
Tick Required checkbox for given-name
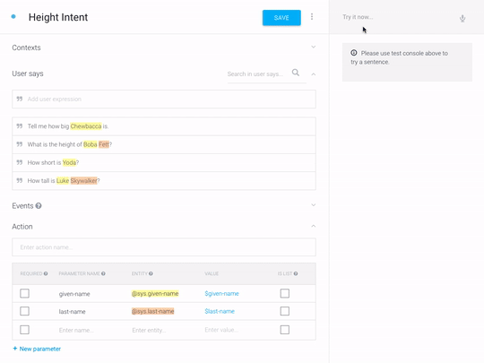point(25,293)
